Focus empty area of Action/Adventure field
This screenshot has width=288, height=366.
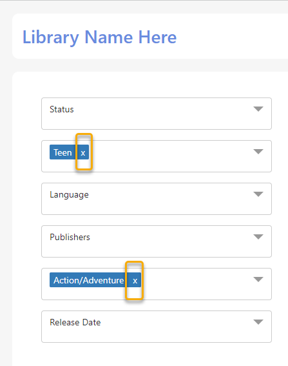[x=196, y=284]
